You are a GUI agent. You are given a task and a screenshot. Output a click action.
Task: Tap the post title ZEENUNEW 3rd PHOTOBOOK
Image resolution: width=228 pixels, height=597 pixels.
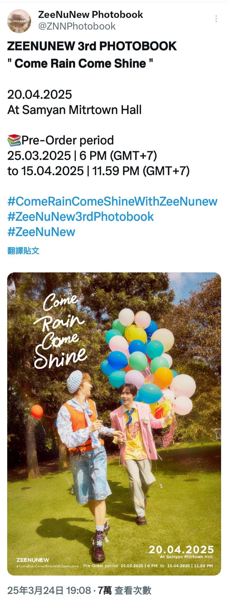tap(92, 46)
